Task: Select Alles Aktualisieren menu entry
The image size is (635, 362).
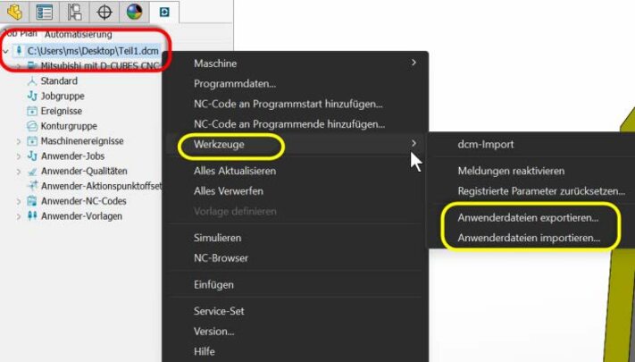Action: tap(234, 170)
